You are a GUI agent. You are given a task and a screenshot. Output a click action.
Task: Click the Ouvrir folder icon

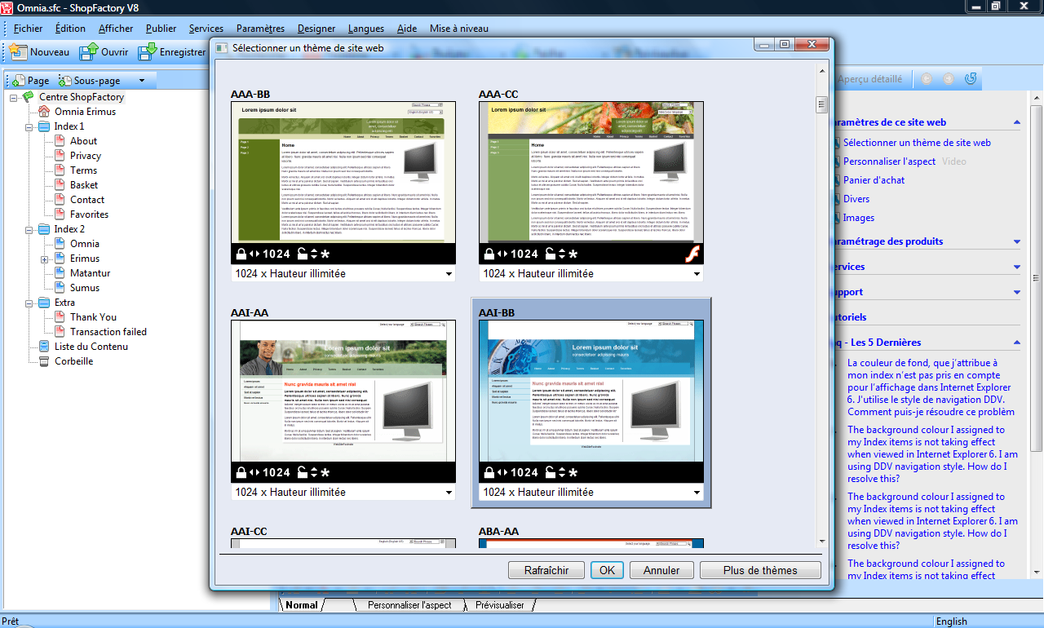point(88,51)
